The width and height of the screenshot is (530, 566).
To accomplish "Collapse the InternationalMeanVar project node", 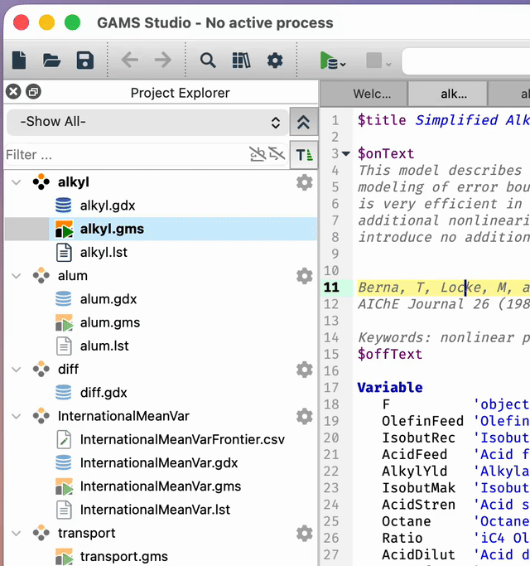I will coord(16,416).
